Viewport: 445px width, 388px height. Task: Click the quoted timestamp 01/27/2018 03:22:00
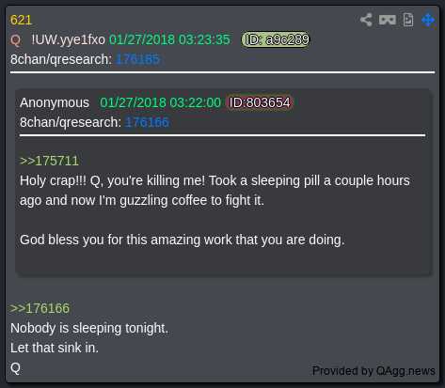click(x=160, y=102)
